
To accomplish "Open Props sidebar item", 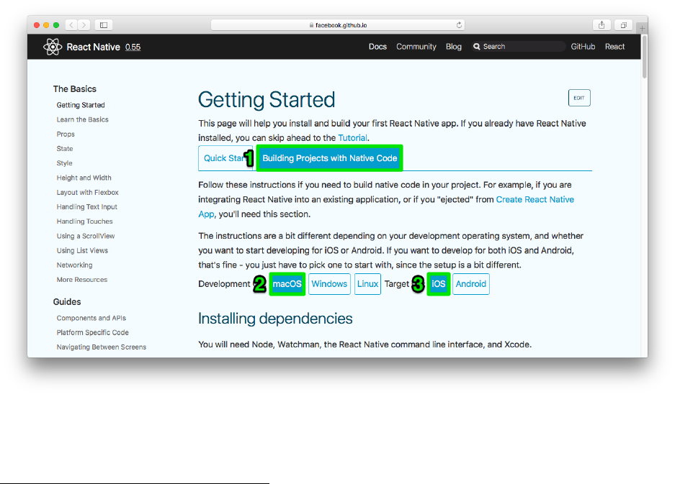I will tap(66, 134).
